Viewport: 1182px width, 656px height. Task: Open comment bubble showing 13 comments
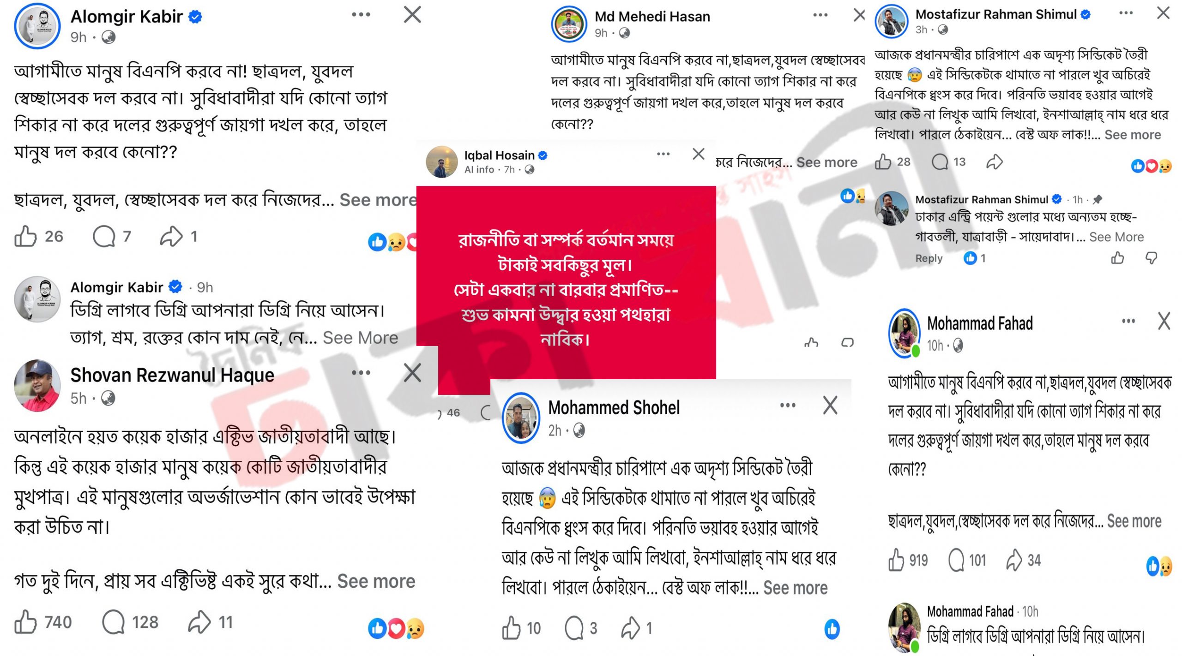tap(940, 162)
